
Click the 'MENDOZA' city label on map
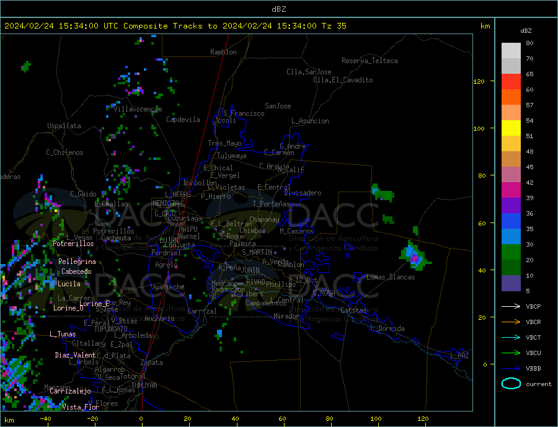pyautogui.click(x=167, y=203)
